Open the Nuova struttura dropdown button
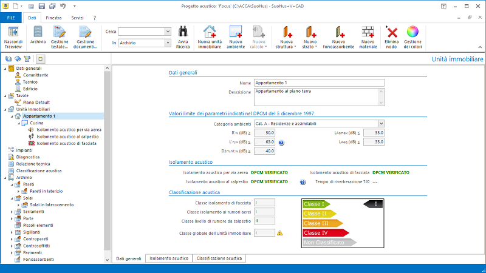Viewport: 486px width, 273px height. tap(286, 38)
